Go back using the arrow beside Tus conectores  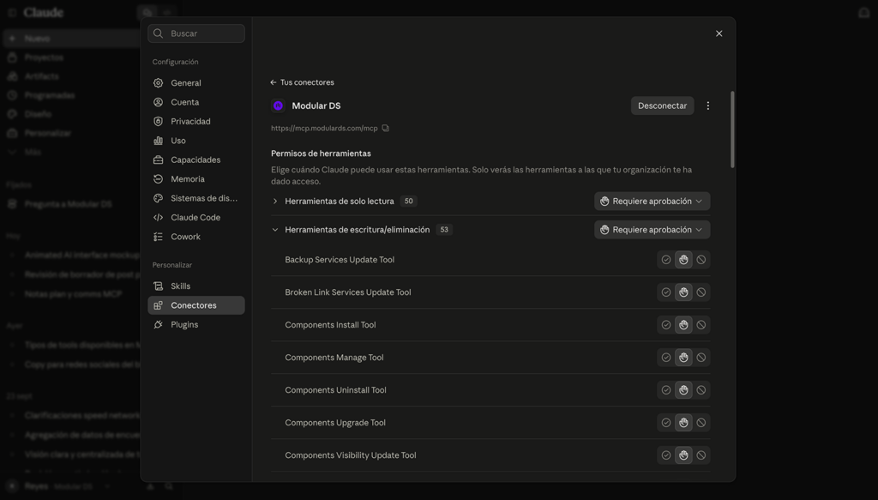[x=274, y=82]
